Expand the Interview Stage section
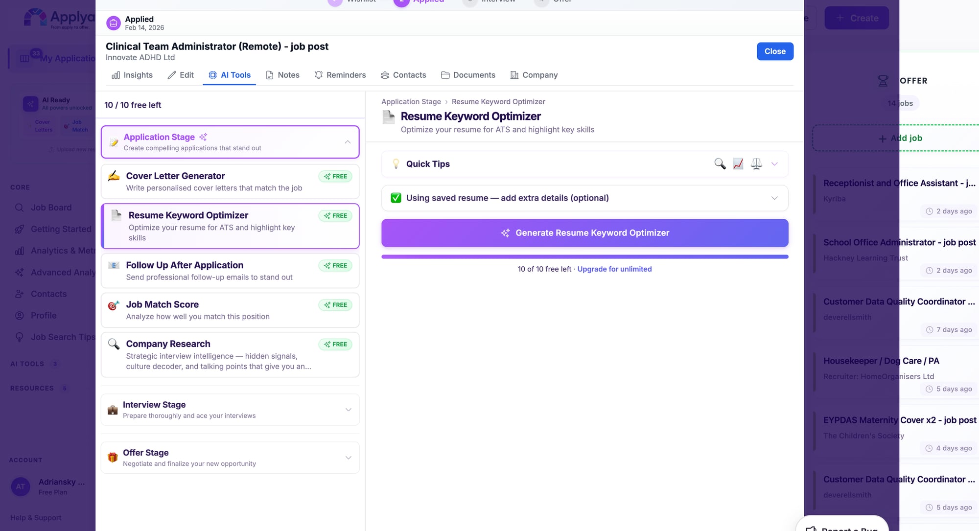 [348, 410]
